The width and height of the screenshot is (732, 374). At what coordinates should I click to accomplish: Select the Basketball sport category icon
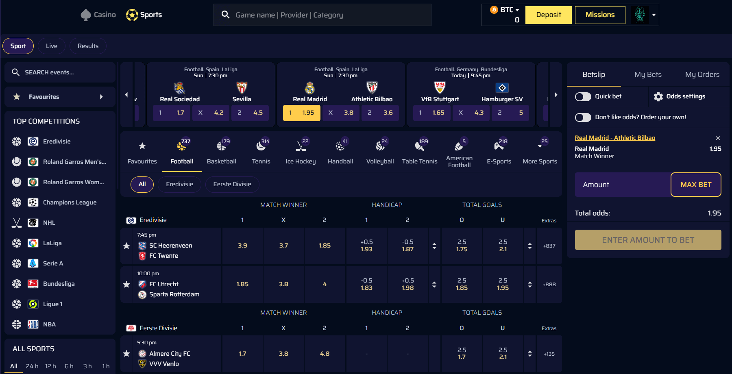[221, 146]
